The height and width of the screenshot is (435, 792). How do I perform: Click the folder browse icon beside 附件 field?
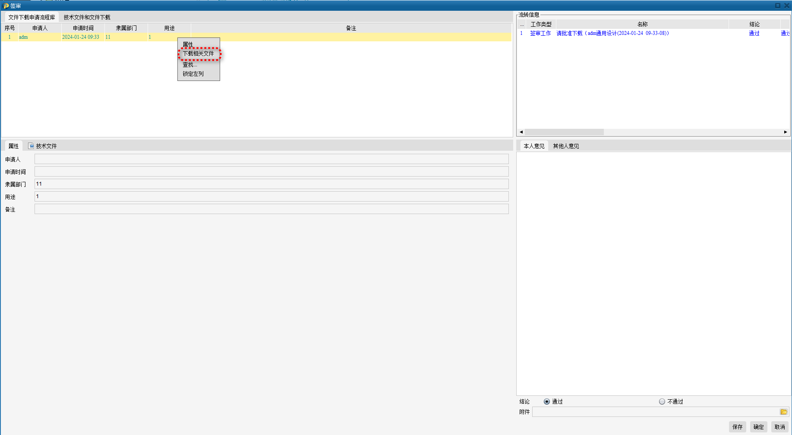(x=784, y=412)
